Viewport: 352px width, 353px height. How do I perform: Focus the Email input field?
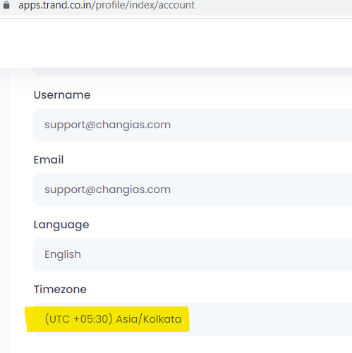(193, 190)
